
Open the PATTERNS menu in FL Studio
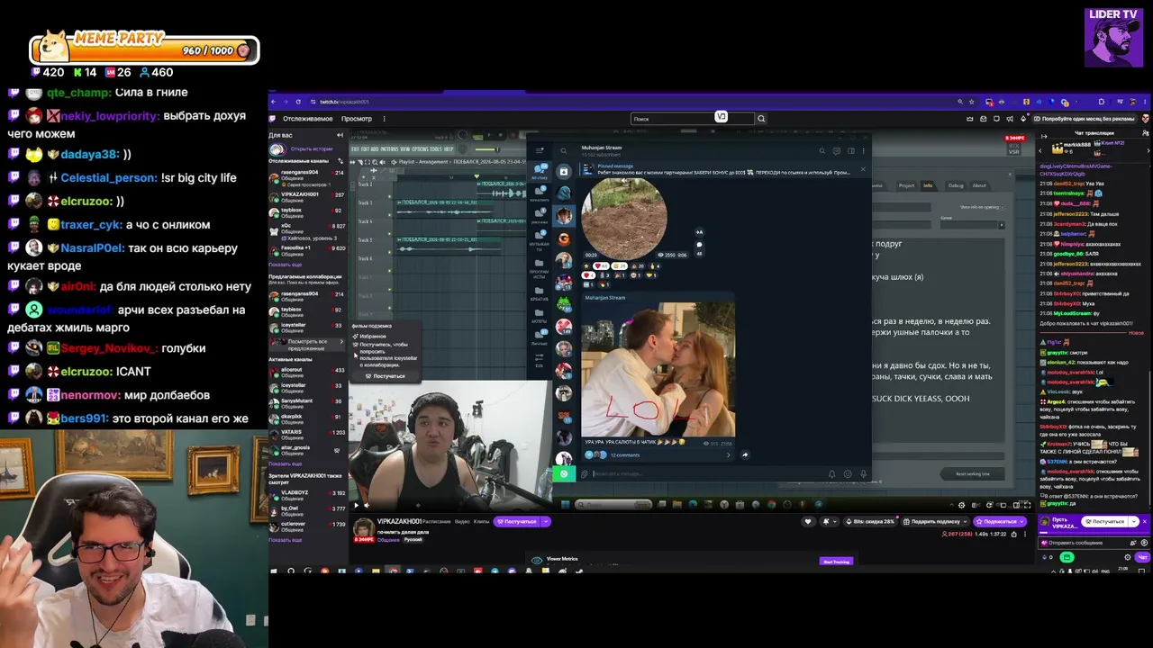point(389,149)
